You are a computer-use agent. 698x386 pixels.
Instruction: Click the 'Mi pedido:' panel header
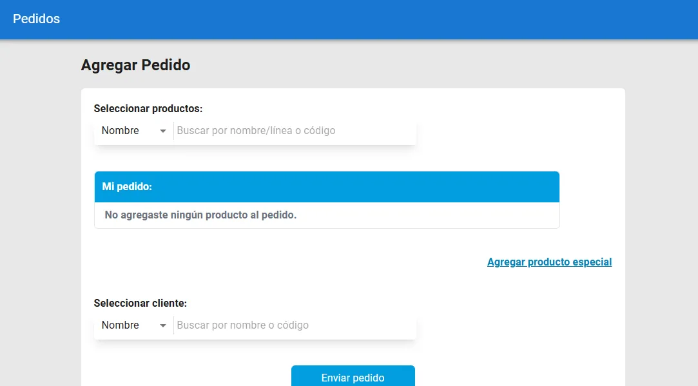tap(327, 187)
